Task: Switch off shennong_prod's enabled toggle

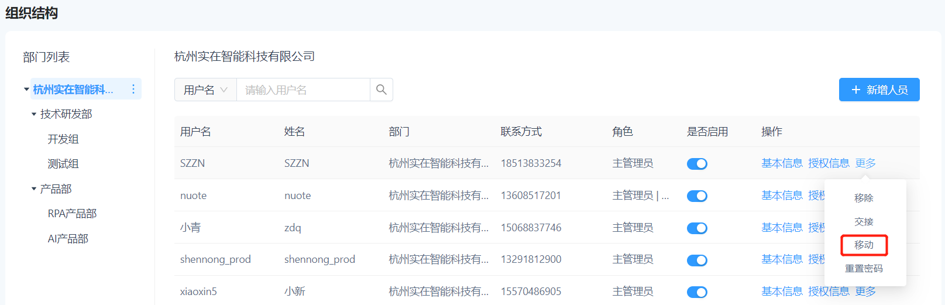Action: (697, 260)
